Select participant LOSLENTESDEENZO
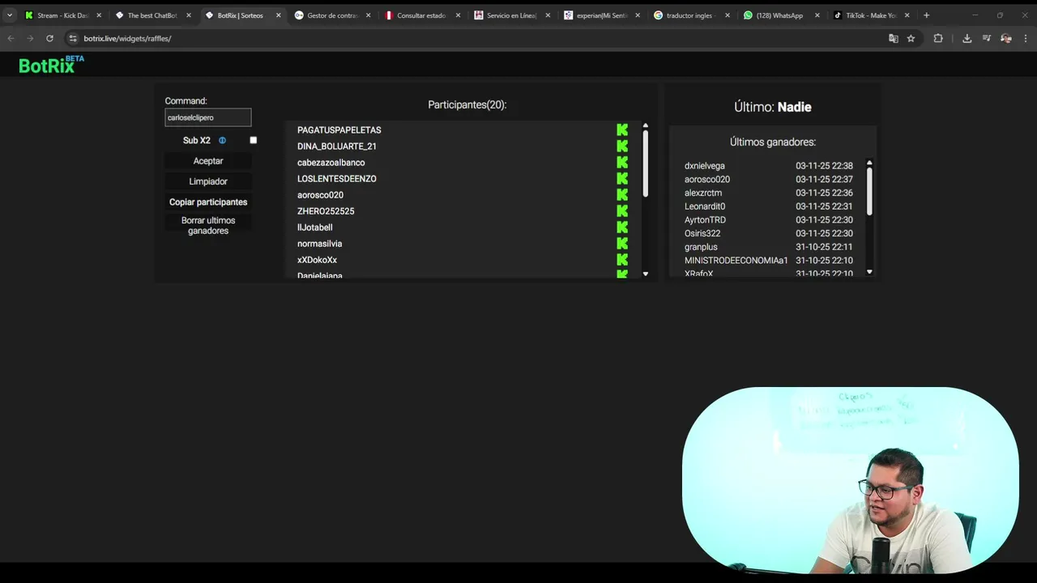1037x583 pixels. pyautogui.click(x=337, y=179)
